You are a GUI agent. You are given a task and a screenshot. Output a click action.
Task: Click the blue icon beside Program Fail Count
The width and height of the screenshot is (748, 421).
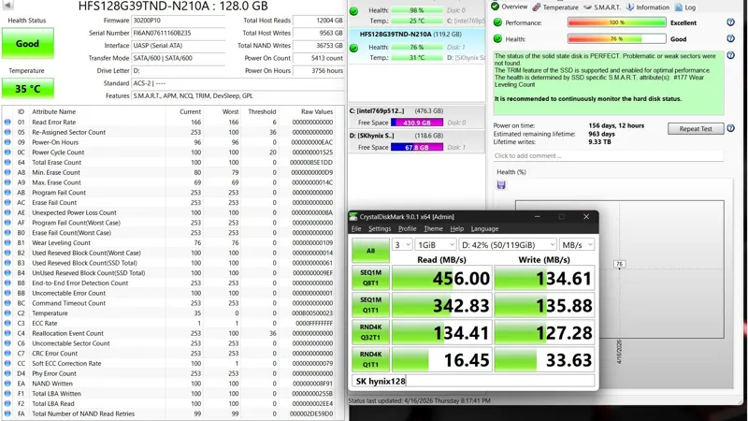7,193
